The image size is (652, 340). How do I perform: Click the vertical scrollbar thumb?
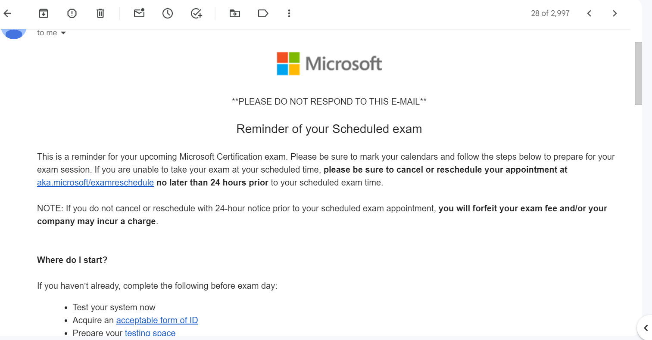pyautogui.click(x=638, y=73)
